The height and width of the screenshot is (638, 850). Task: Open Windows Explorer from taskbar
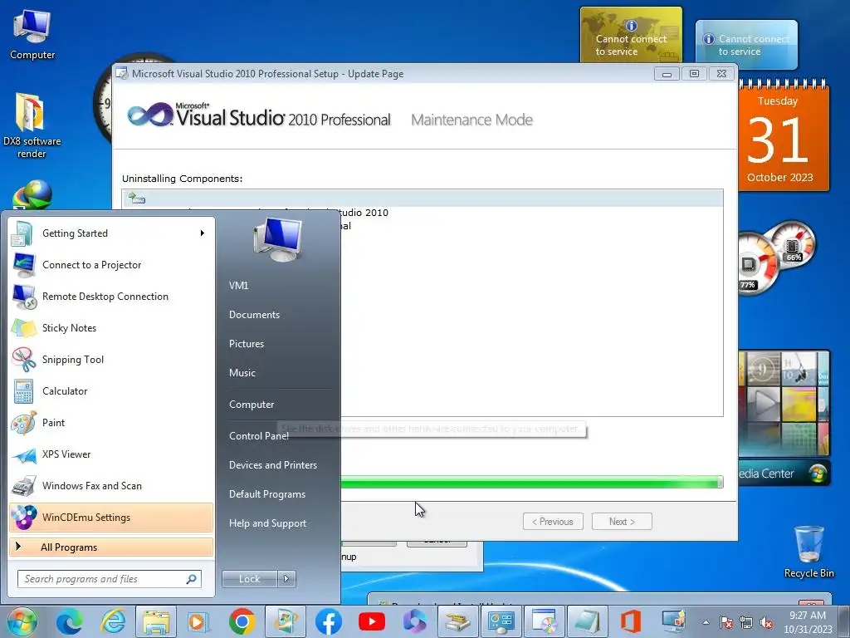[155, 621]
